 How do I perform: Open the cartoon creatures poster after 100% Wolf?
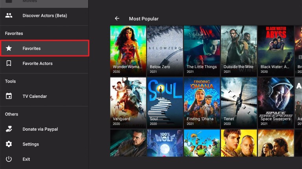(x=202, y=143)
